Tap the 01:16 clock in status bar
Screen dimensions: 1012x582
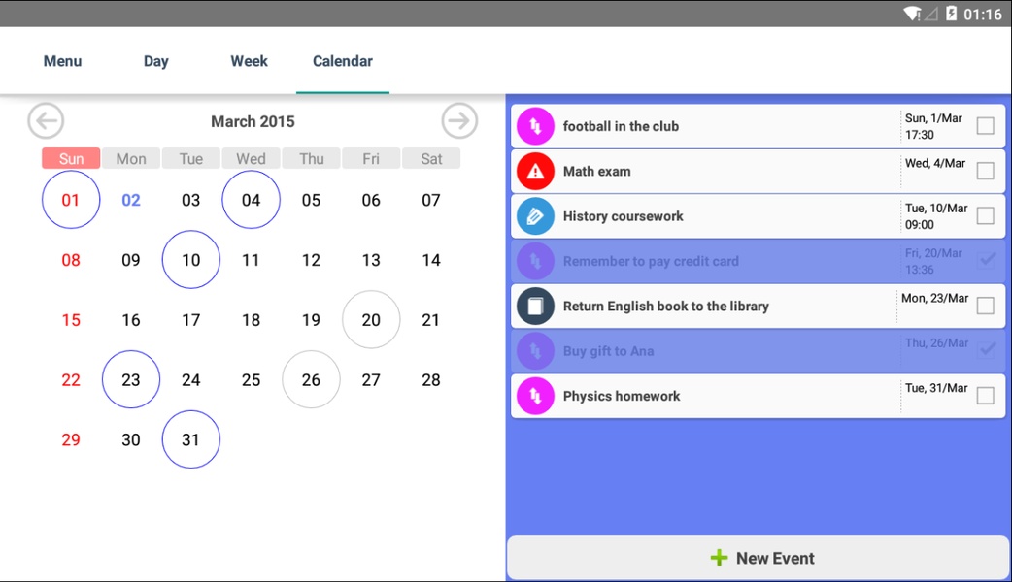(x=982, y=15)
